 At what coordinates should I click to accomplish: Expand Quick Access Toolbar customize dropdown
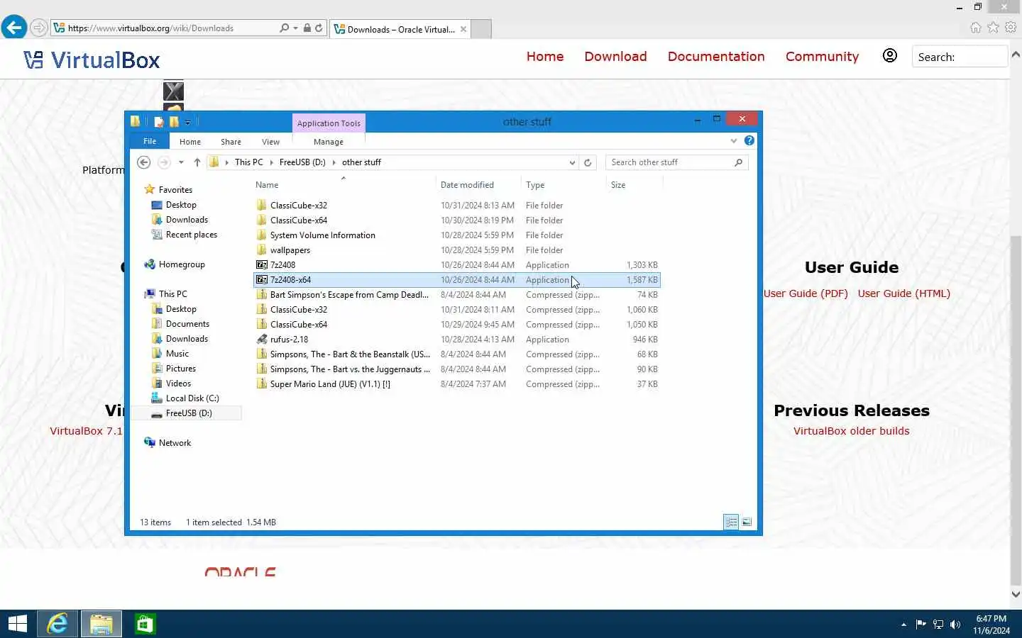(187, 122)
